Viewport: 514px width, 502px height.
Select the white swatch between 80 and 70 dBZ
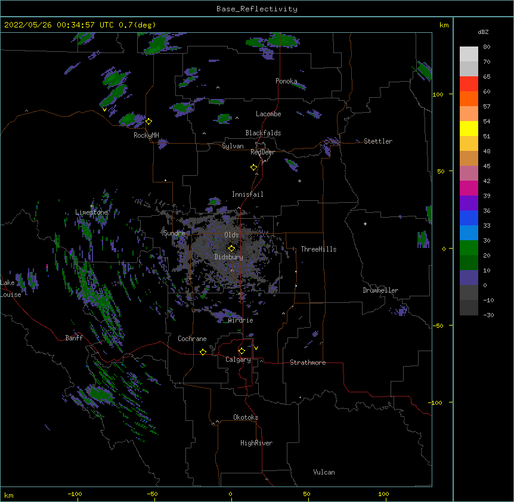469,54
